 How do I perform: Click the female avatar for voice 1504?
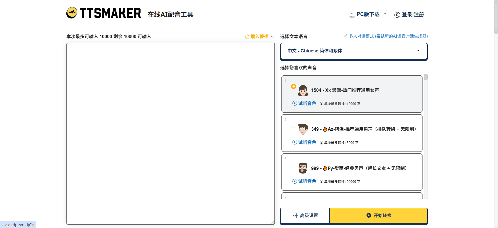[x=303, y=91]
